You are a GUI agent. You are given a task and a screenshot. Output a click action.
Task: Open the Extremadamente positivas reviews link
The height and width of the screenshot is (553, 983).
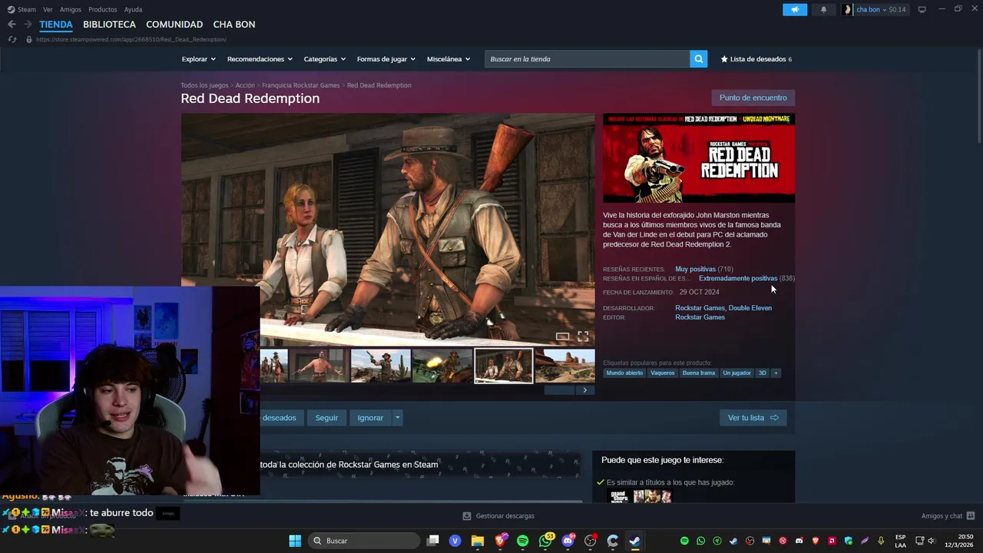[x=738, y=279]
